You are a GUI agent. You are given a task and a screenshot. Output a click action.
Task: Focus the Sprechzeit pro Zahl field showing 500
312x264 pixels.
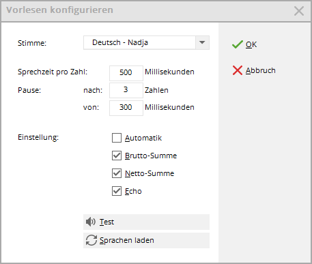pyautogui.click(x=126, y=73)
